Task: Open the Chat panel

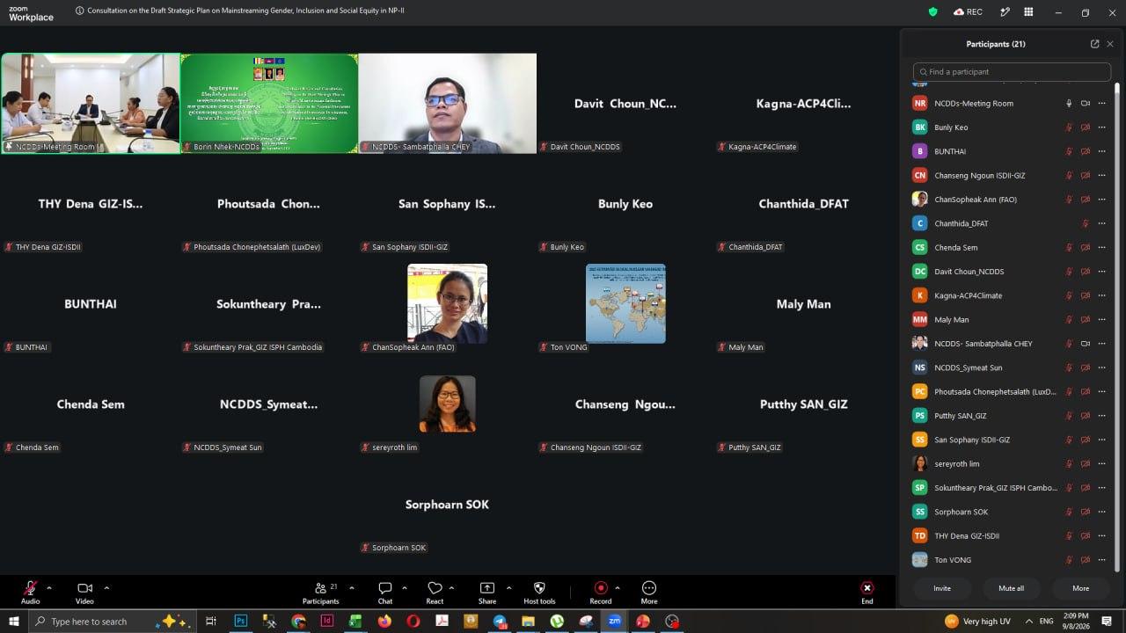Action: (x=385, y=593)
